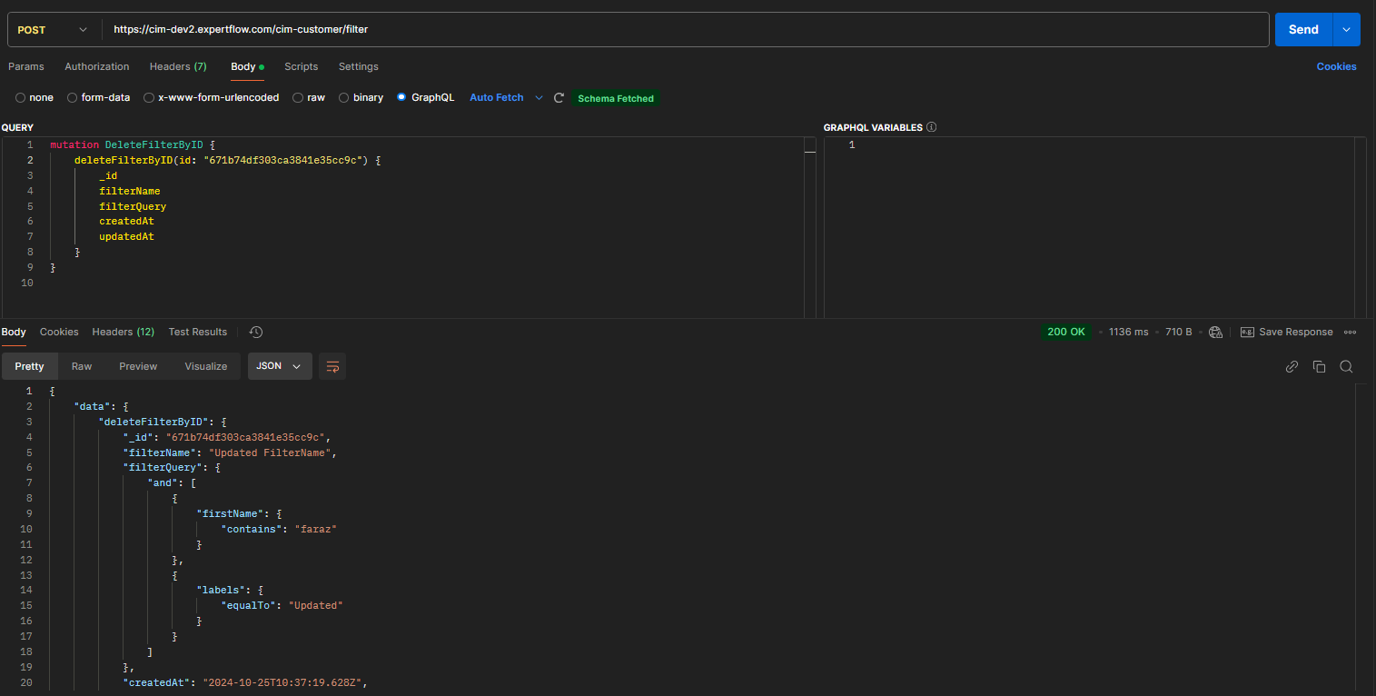Click the refresh schema icon
This screenshot has height=696, width=1376.
coord(559,98)
